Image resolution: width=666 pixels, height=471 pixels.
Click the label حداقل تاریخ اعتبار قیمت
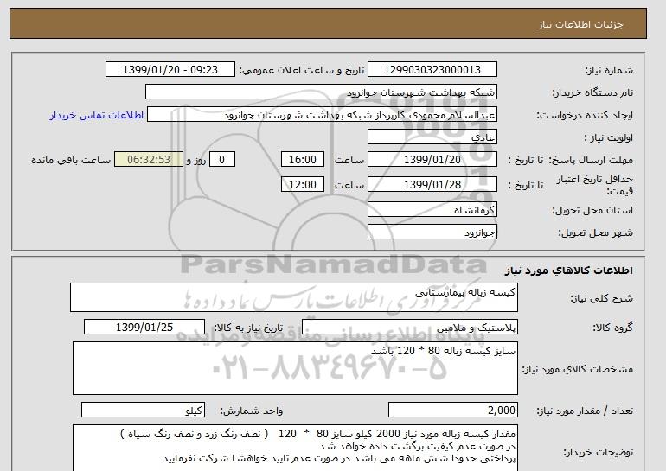click(x=595, y=185)
